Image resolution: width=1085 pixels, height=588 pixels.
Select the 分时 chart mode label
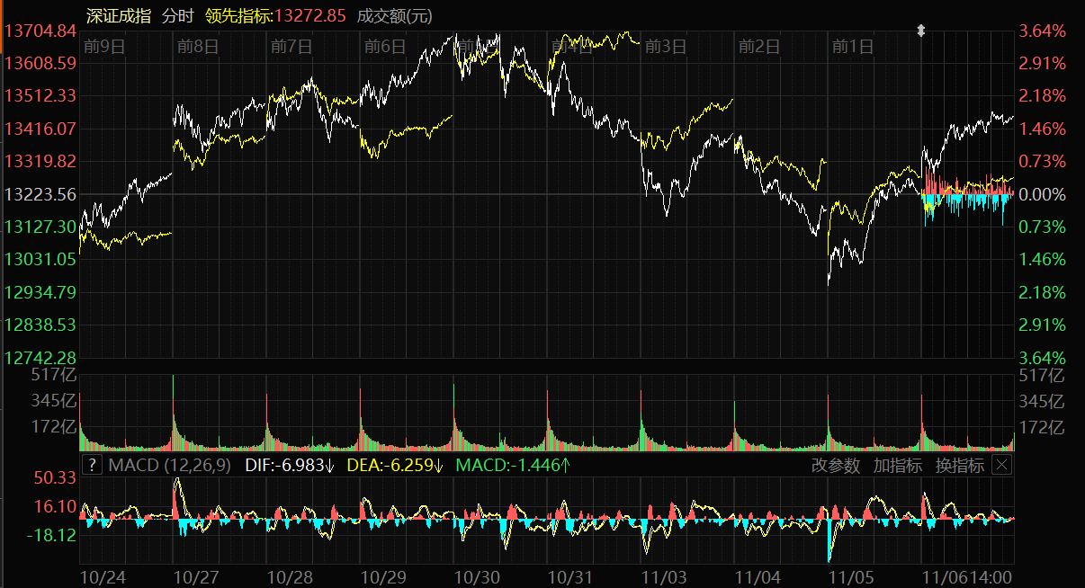point(178,15)
